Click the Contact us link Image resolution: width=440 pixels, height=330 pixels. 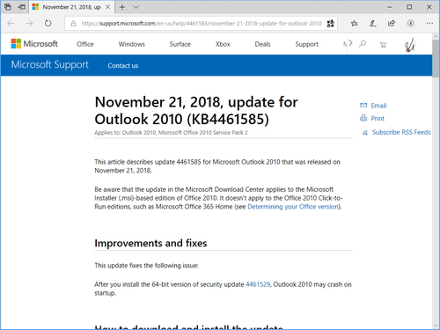coord(123,66)
